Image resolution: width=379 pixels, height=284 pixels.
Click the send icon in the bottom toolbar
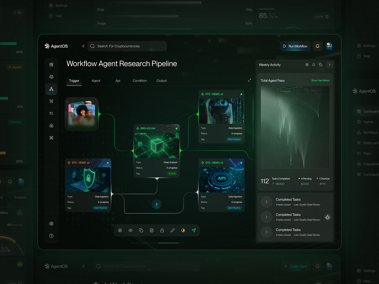[194, 230]
